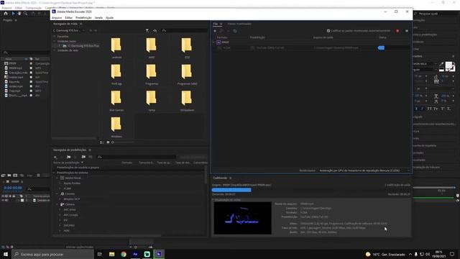
Task: Collapse the system presets group
Action: pos(55,173)
